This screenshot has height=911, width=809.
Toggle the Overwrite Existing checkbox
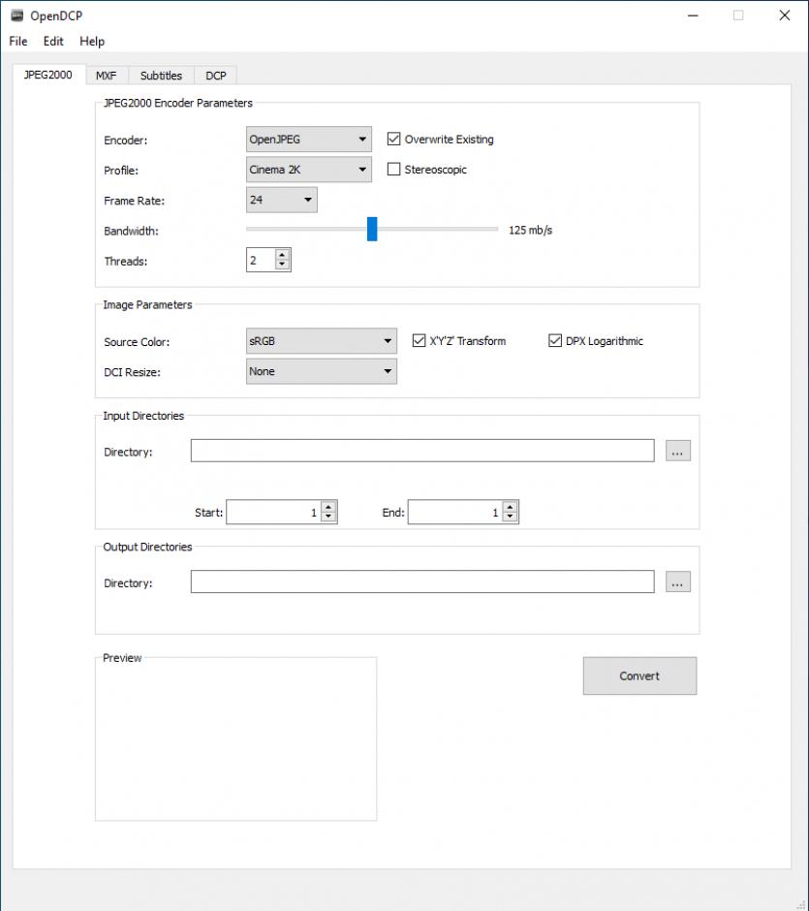click(393, 139)
